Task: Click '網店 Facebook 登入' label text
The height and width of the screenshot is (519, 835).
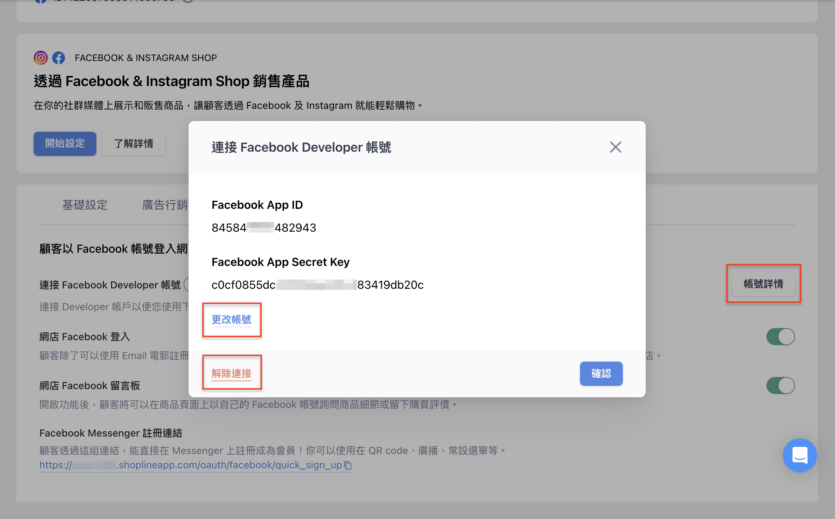Action: click(x=85, y=337)
